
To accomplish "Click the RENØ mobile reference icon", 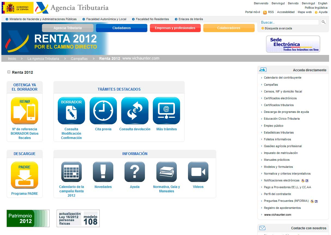I will point(25,111).
